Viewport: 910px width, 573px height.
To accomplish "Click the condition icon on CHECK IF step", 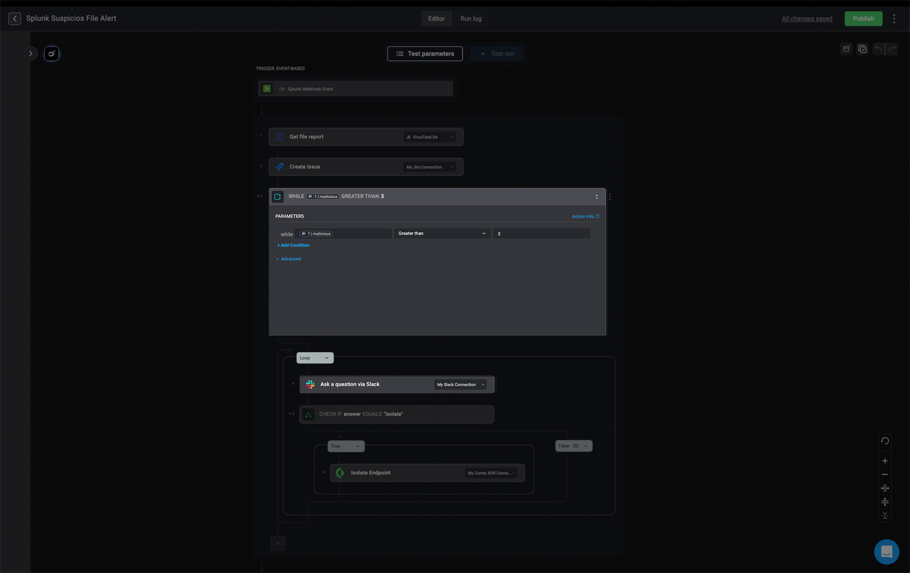I will [x=309, y=414].
